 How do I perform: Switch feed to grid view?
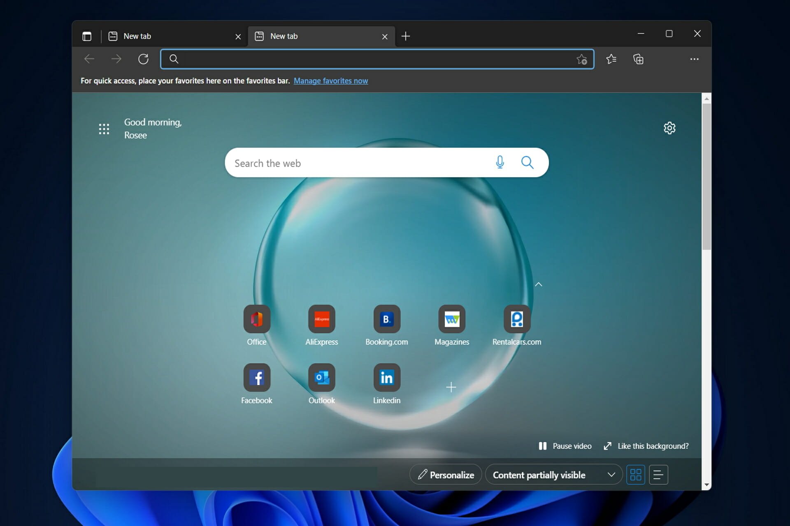[x=636, y=475]
